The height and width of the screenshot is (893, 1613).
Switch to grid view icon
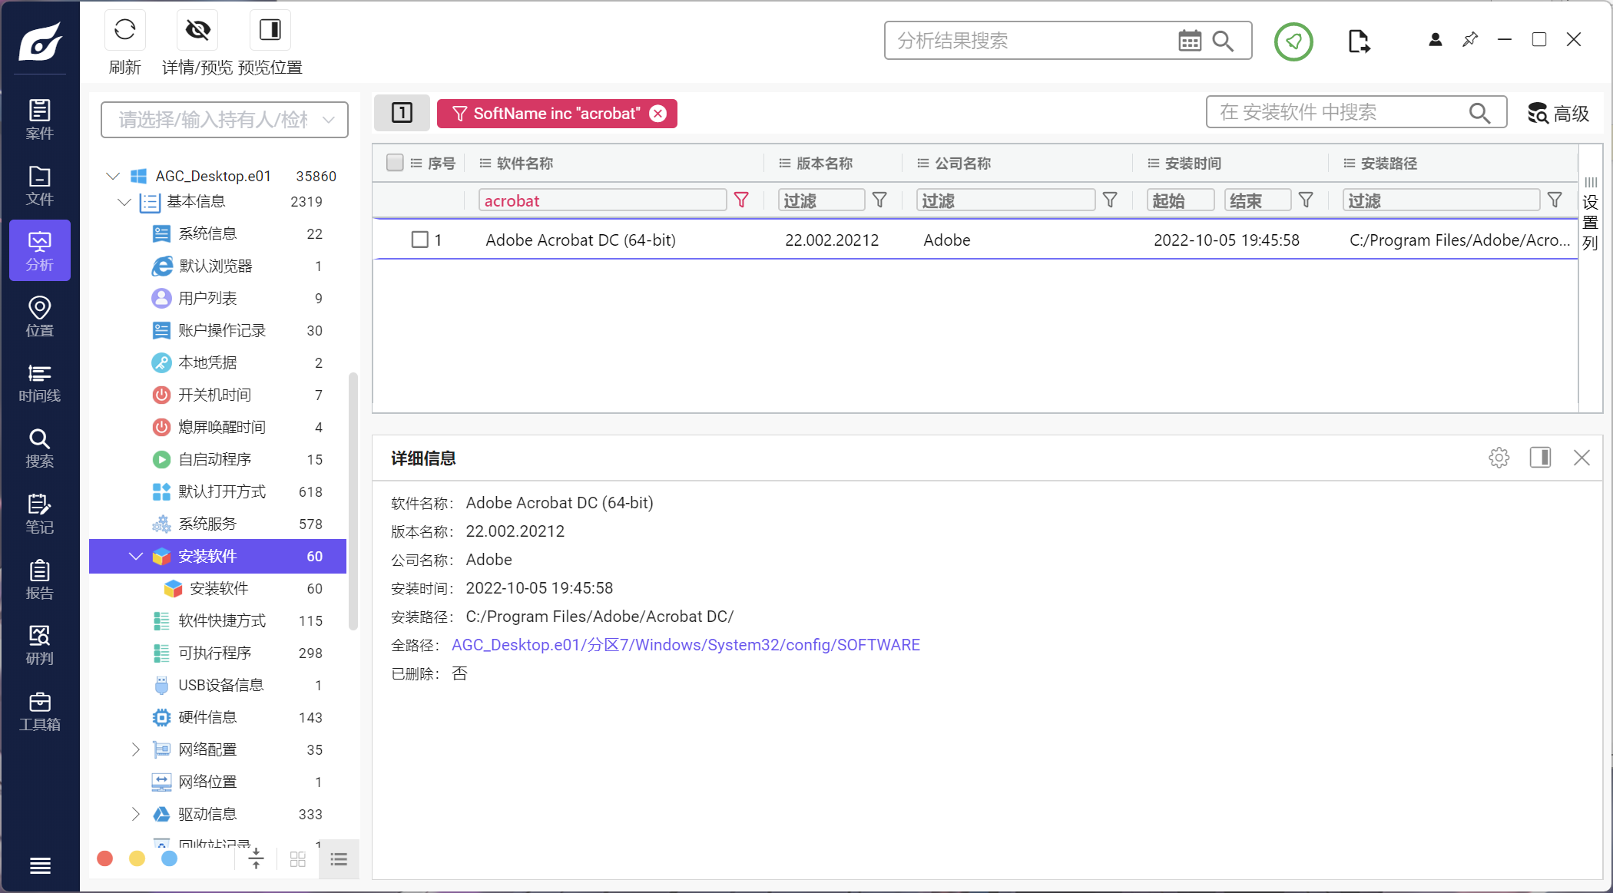(298, 859)
